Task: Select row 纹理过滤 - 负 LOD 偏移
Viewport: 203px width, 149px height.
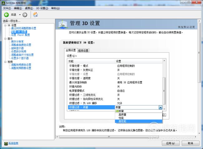Action: 115,103
